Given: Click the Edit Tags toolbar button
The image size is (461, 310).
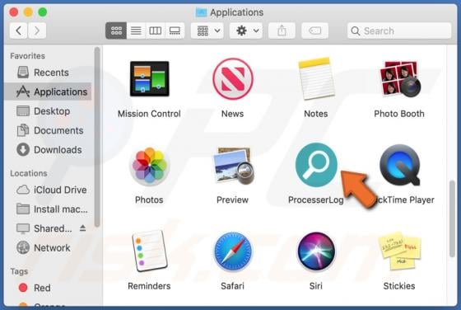Looking at the screenshot, I should click(314, 31).
